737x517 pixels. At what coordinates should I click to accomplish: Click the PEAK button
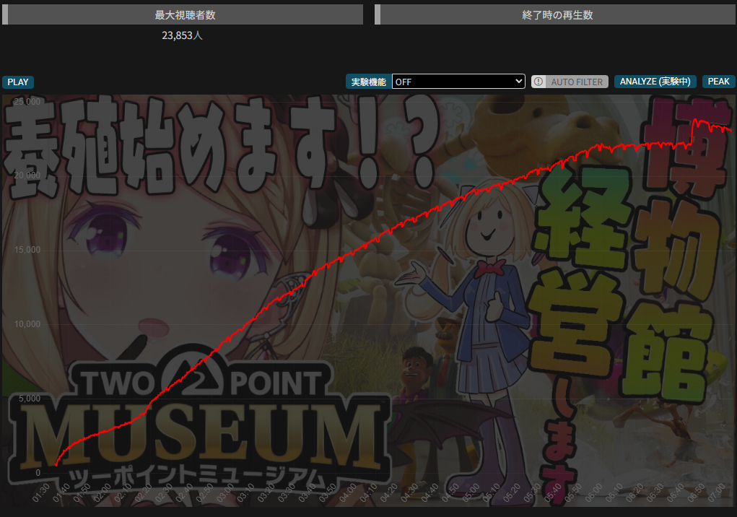point(719,82)
